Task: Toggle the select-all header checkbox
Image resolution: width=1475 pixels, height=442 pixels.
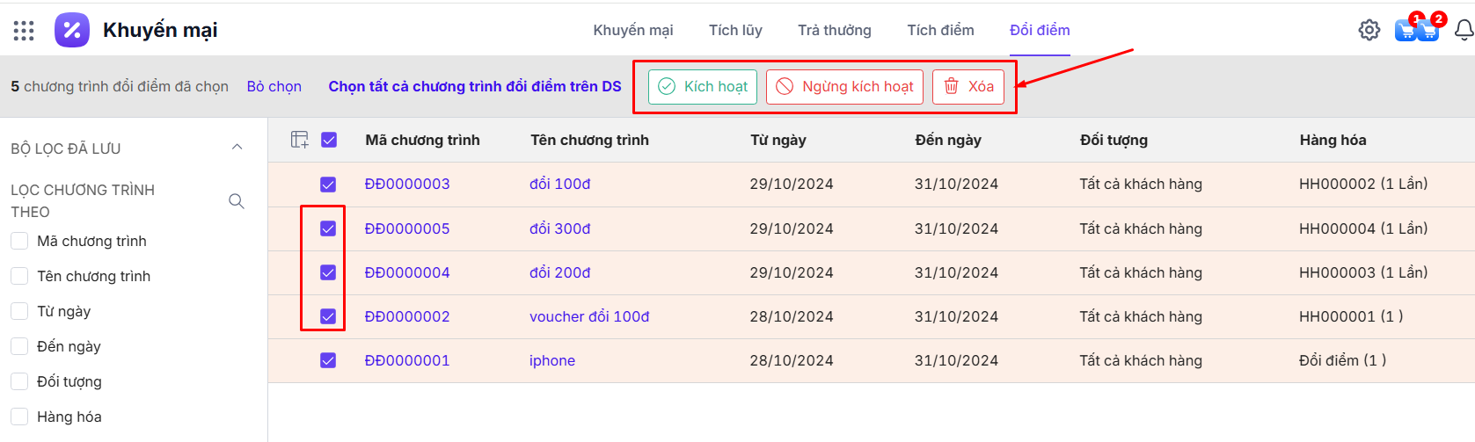Action: (329, 140)
